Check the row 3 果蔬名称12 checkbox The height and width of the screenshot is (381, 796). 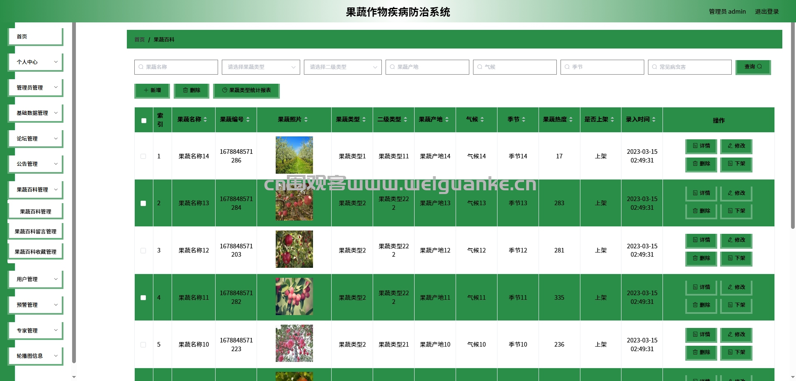(143, 250)
